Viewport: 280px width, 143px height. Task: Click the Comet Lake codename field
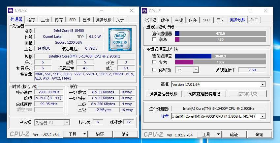coord(52,36)
